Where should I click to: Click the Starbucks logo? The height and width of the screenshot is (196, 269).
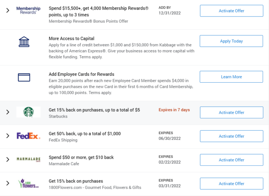pos(28,112)
